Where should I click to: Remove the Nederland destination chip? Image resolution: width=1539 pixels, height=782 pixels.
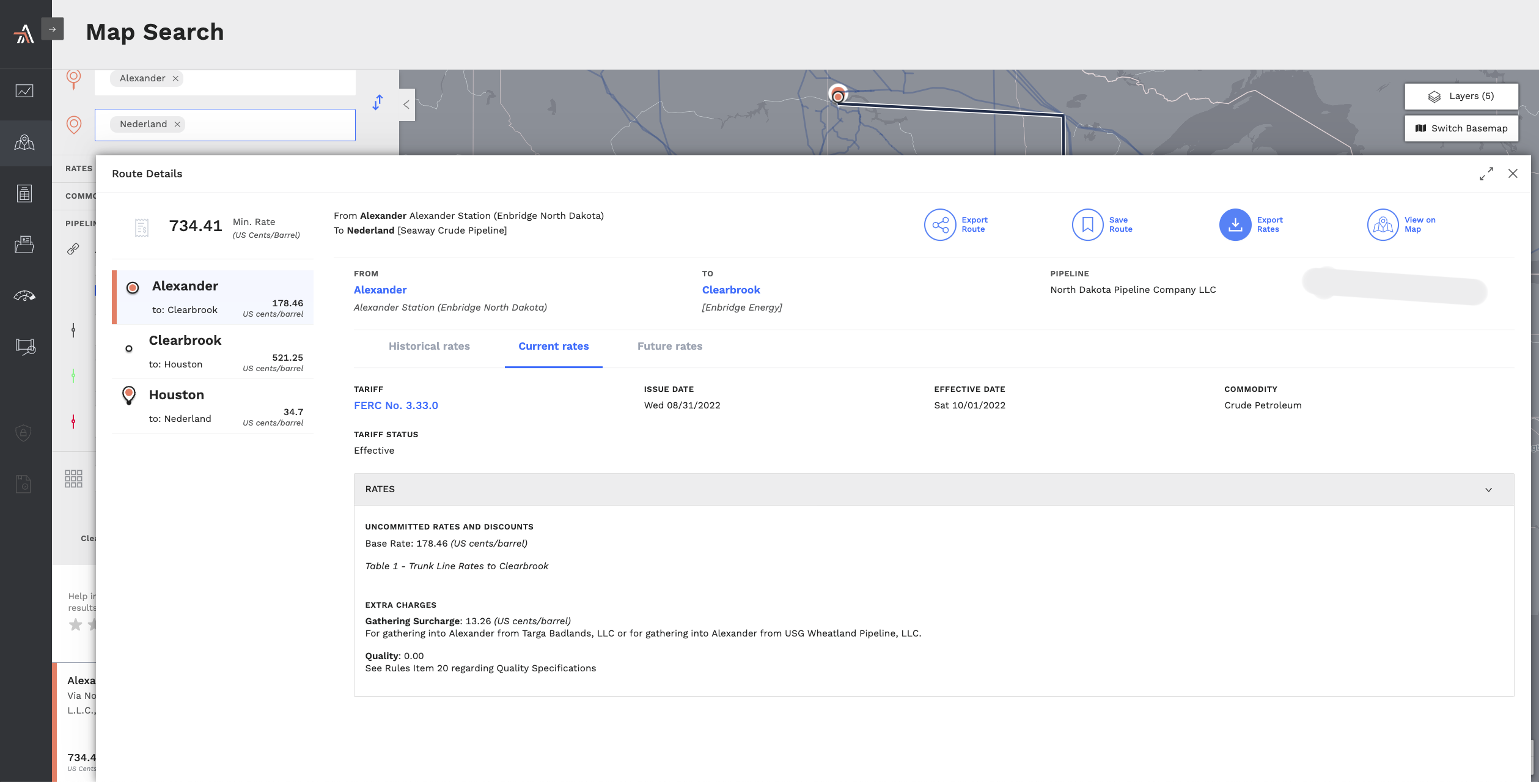click(x=177, y=124)
